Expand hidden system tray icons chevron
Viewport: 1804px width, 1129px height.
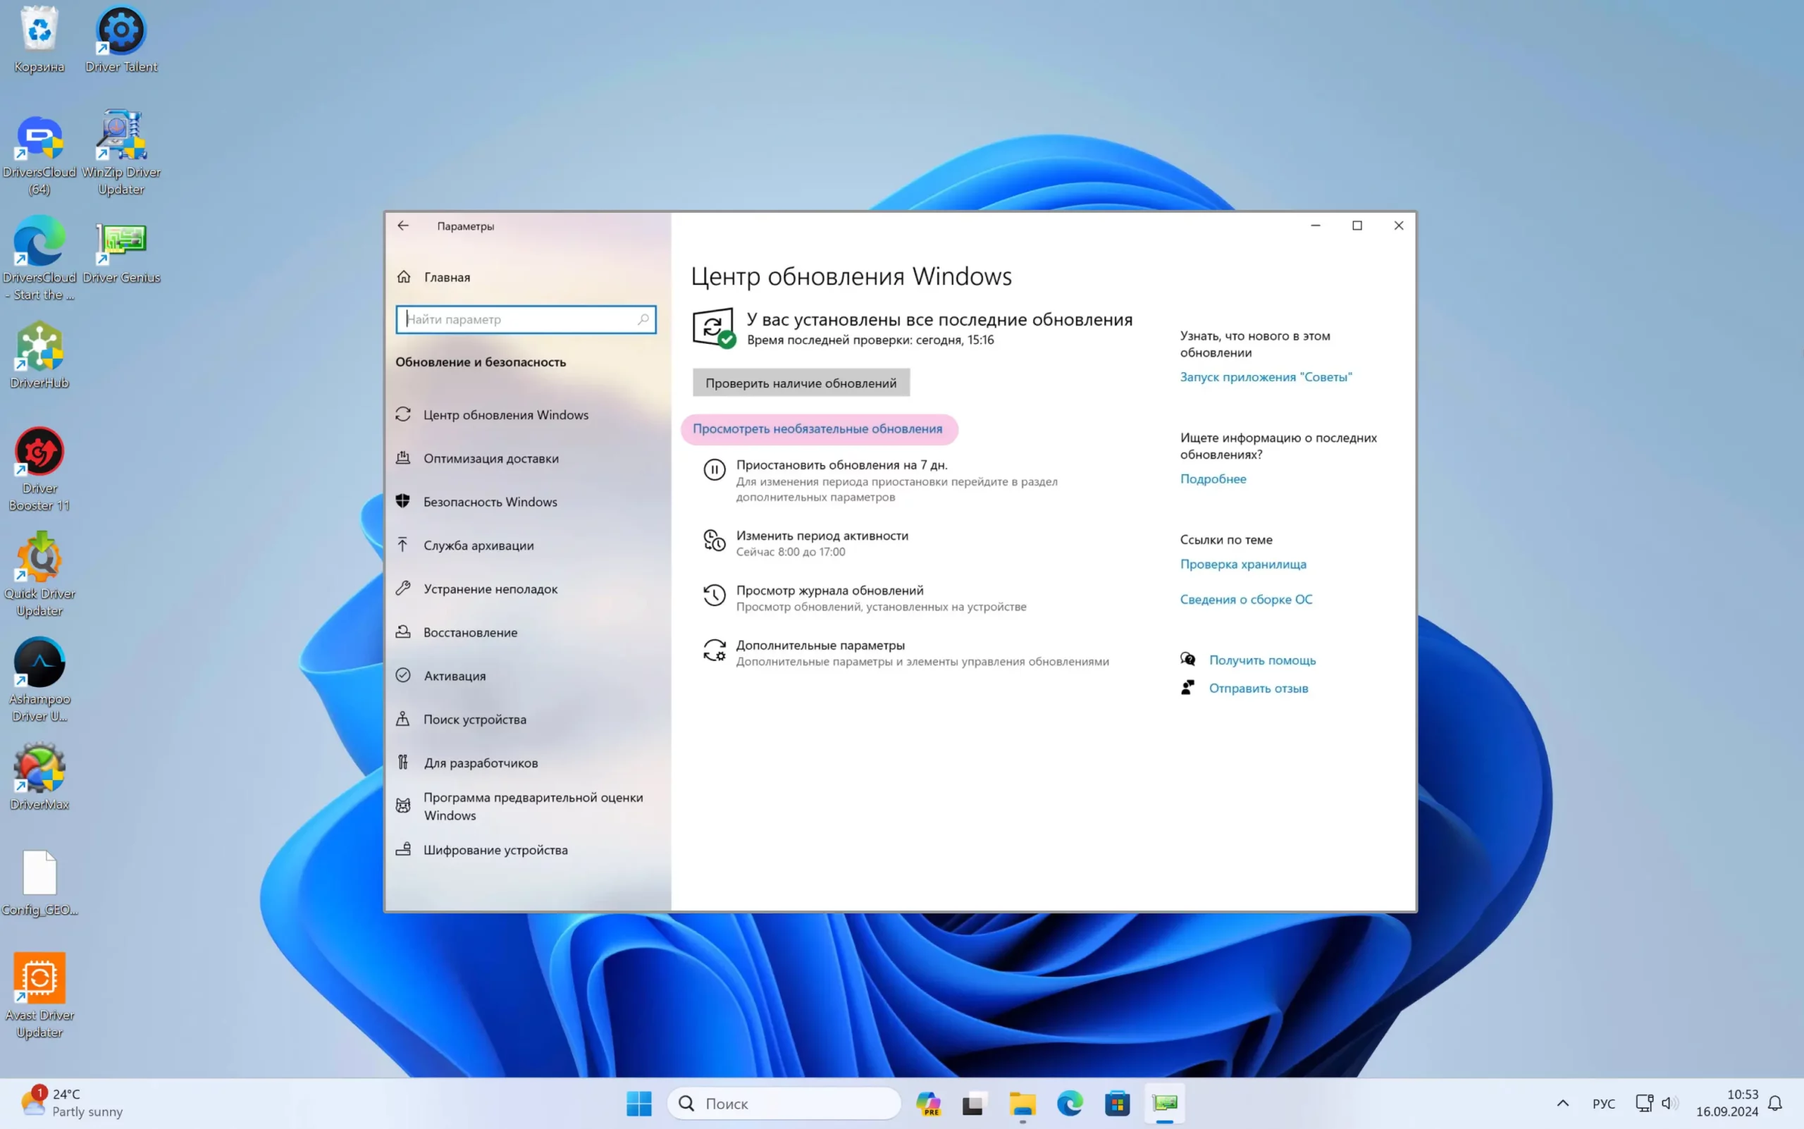pyautogui.click(x=1562, y=1103)
